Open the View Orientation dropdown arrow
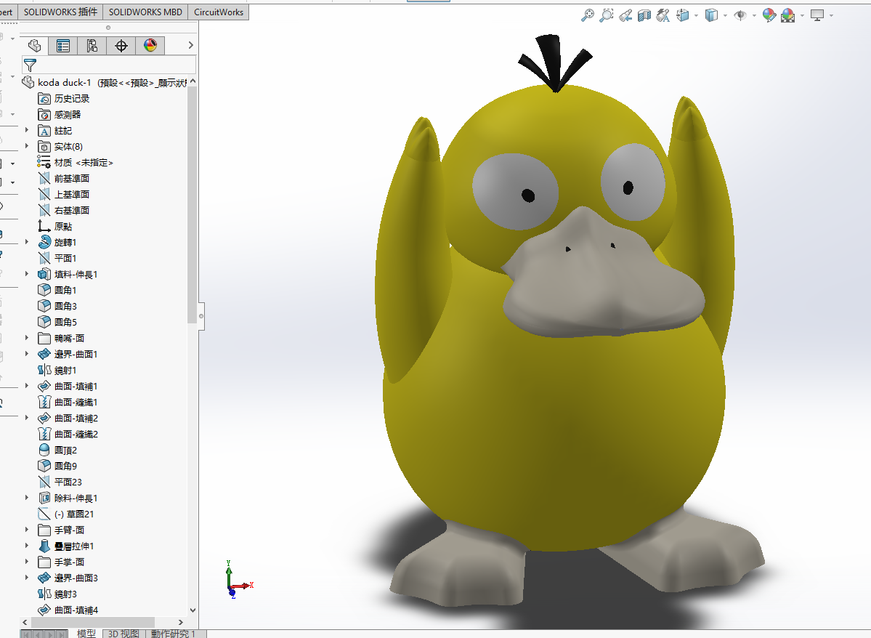871x638 pixels. (x=696, y=16)
